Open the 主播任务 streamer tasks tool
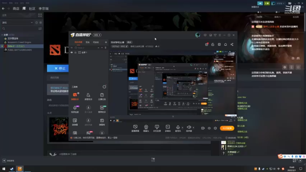This screenshot has width=306, height=172. coord(102,96)
